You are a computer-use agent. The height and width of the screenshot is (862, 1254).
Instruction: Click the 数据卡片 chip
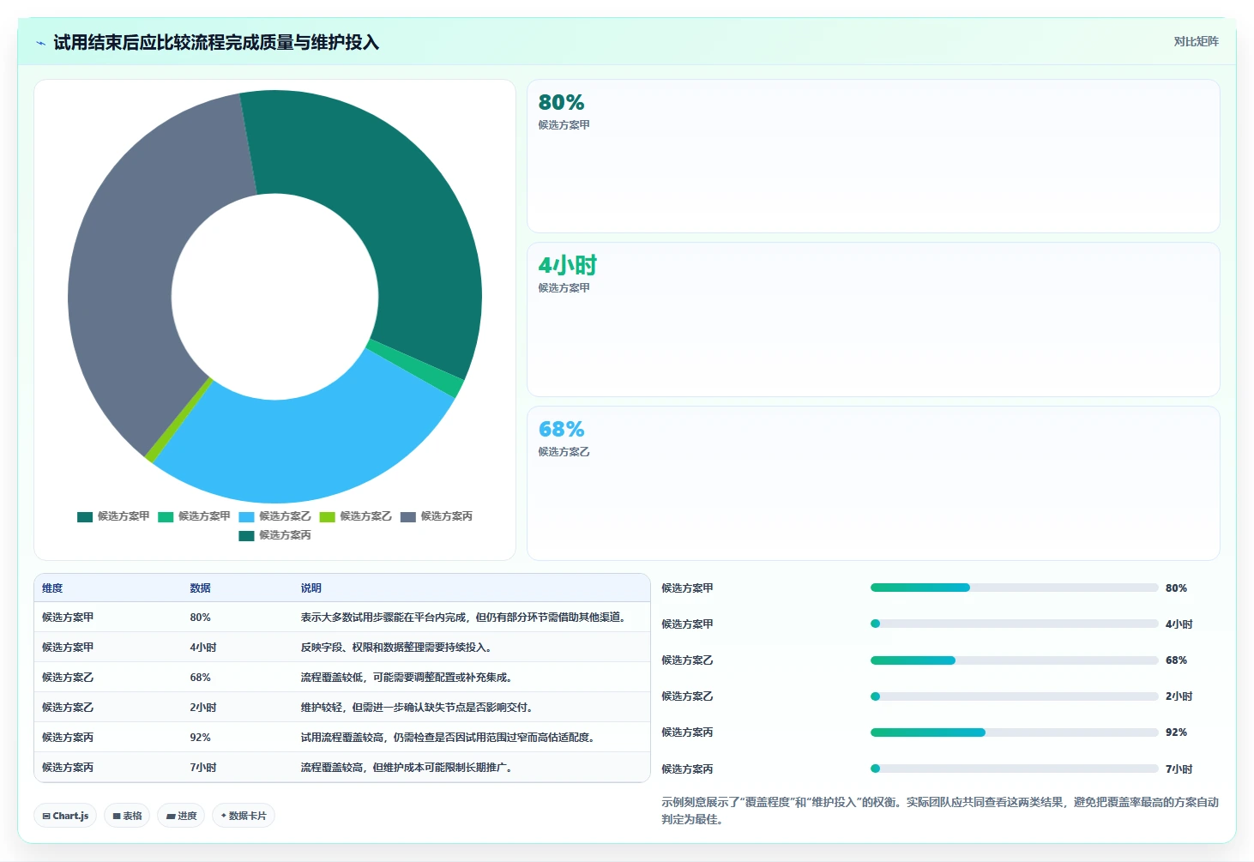click(244, 816)
